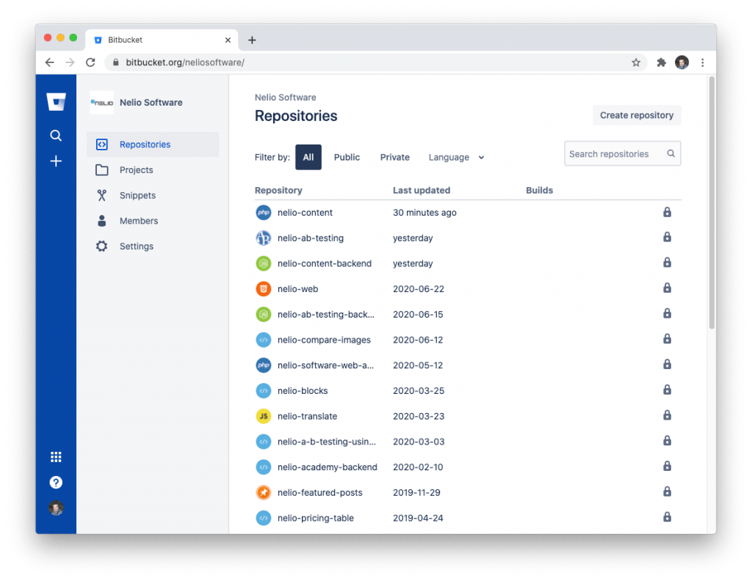Click the JS icon beside nelio-translate

263,415
